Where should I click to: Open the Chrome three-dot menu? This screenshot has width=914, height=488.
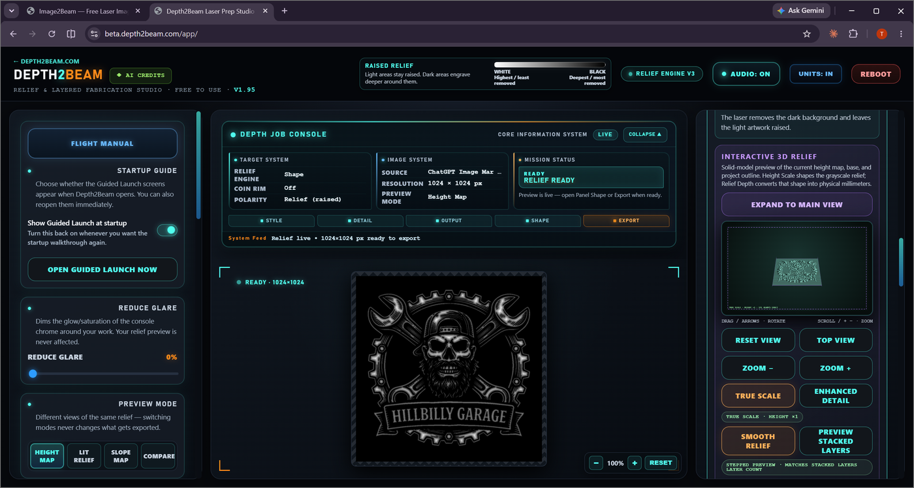click(901, 34)
